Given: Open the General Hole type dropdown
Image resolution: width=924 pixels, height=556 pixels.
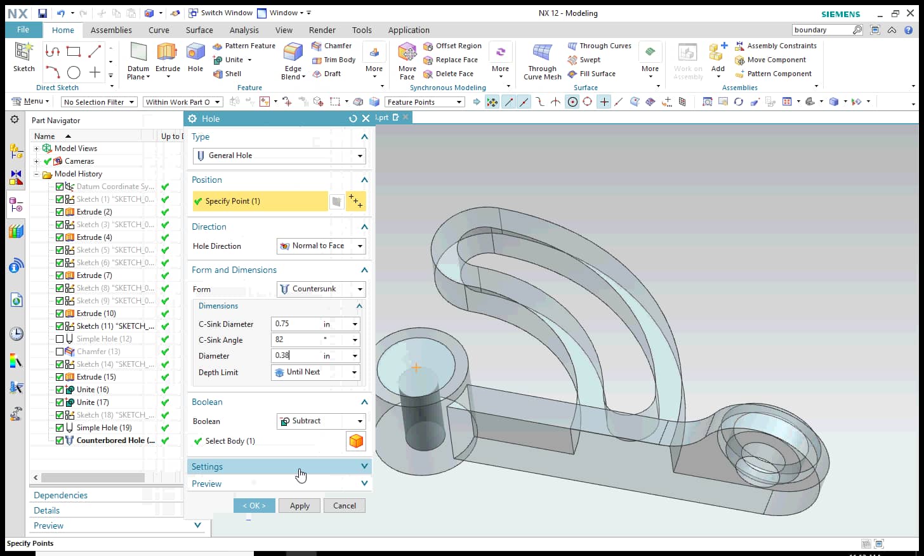Looking at the screenshot, I should pyautogui.click(x=279, y=156).
